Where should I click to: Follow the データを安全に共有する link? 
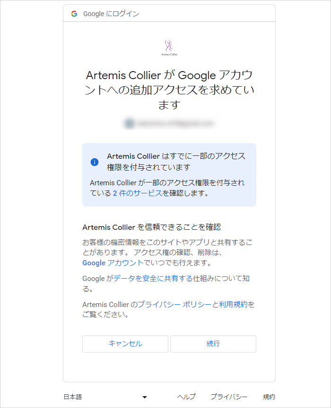153,279
